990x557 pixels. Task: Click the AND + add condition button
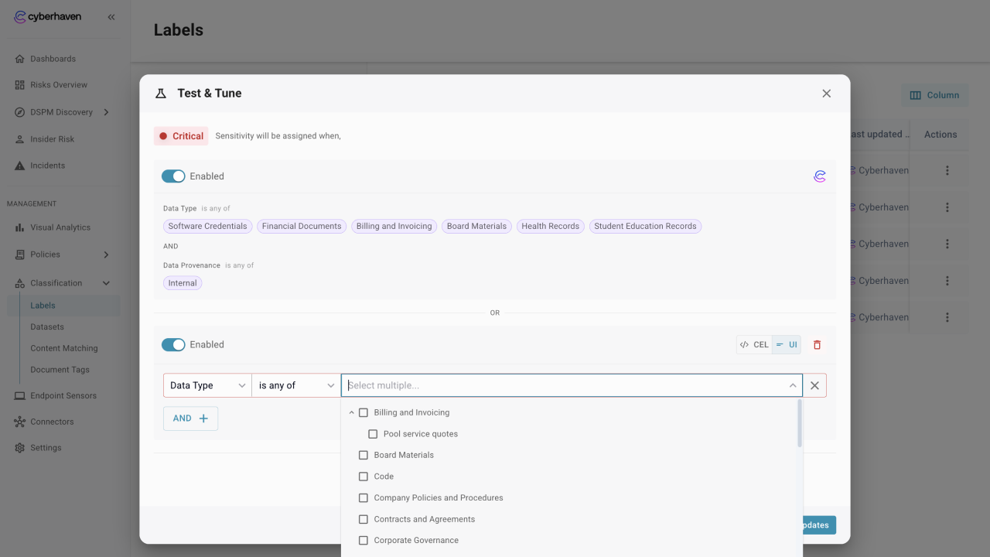tap(190, 419)
